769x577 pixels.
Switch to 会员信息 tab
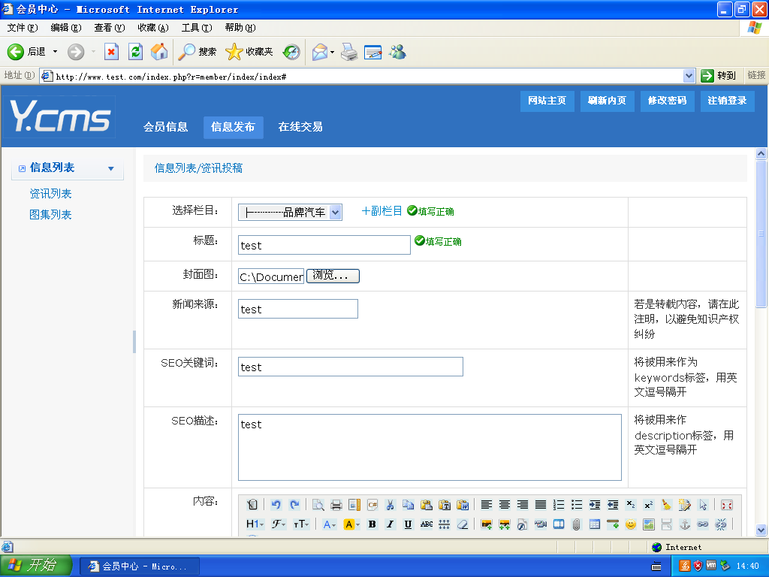point(165,127)
